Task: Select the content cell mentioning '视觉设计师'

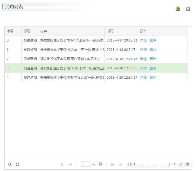Action: pyautogui.click(x=71, y=78)
